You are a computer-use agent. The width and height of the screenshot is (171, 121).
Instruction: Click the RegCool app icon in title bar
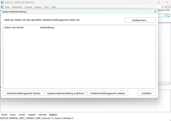coord(2,2)
